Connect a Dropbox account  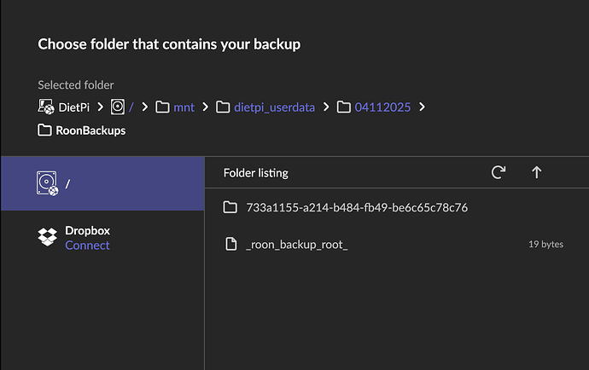tap(87, 246)
